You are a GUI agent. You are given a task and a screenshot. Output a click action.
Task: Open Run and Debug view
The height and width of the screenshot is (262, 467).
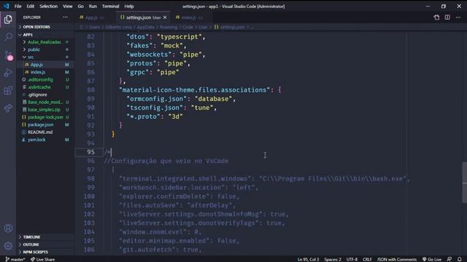click(x=8, y=73)
